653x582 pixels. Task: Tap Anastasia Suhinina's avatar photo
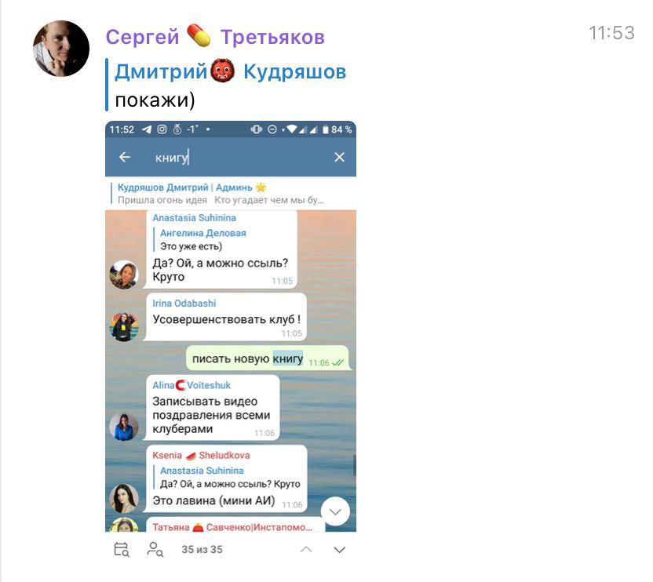pos(124,275)
